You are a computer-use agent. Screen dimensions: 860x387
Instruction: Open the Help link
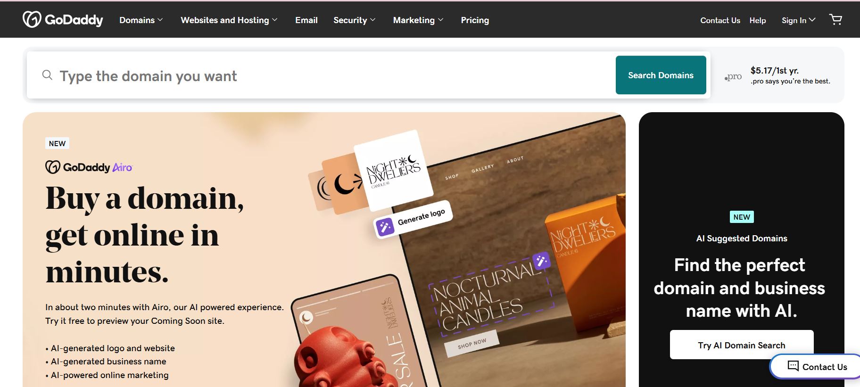[758, 20]
